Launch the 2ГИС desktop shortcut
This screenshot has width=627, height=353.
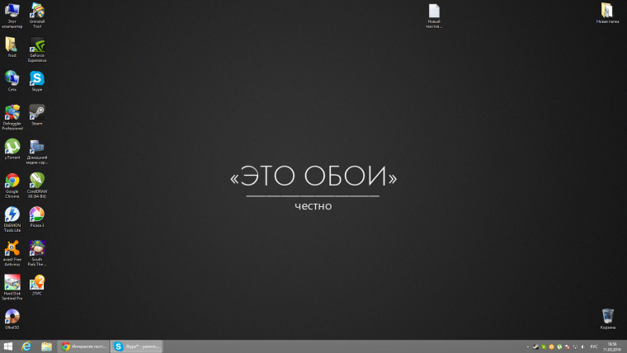click(x=37, y=285)
